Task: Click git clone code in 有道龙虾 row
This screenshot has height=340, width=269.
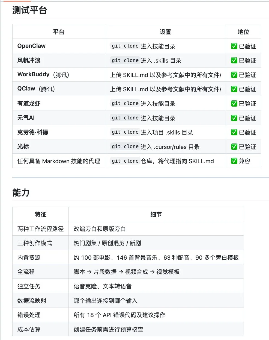Action: pos(125,103)
